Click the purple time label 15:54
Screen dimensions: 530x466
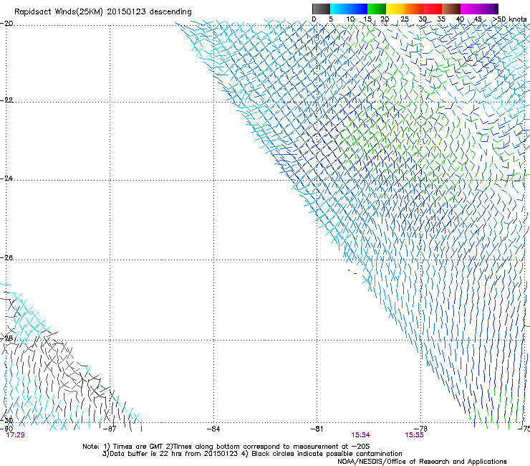click(x=360, y=435)
